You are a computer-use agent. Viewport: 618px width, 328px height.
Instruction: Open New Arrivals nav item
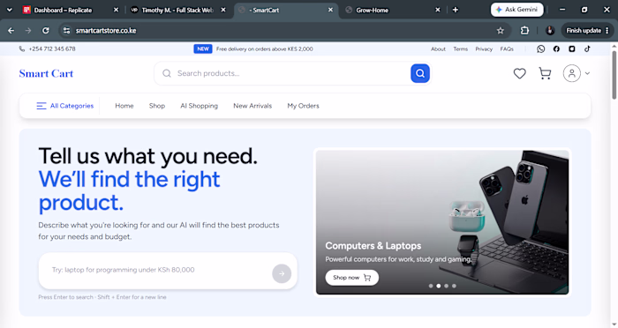coord(252,106)
